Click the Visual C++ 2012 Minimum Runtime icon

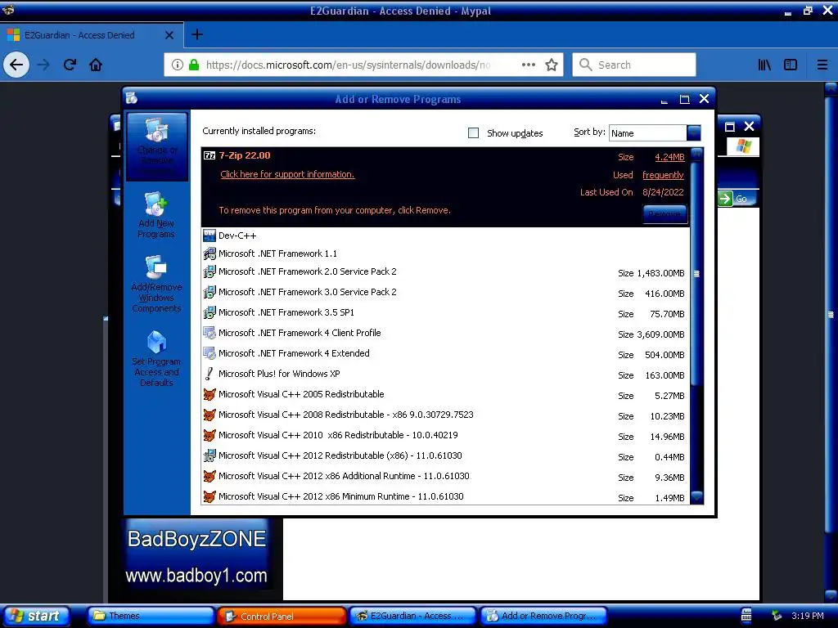pyautogui.click(x=209, y=496)
